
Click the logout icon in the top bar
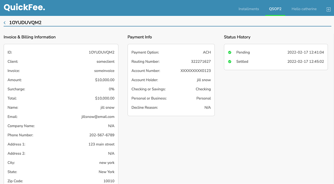pos(328,9)
